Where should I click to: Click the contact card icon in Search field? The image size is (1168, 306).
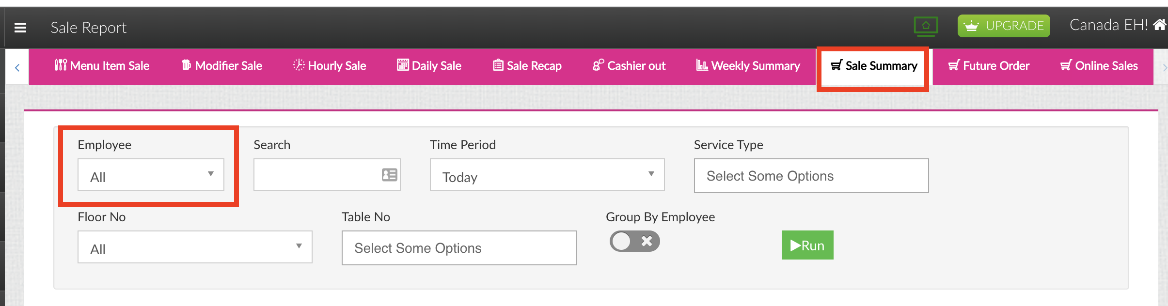(389, 175)
